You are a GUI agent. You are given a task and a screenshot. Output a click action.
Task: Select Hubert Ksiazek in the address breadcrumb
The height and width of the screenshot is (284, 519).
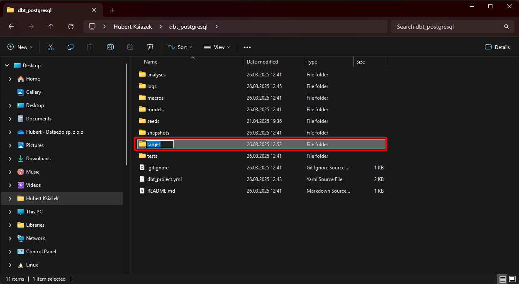point(133,27)
